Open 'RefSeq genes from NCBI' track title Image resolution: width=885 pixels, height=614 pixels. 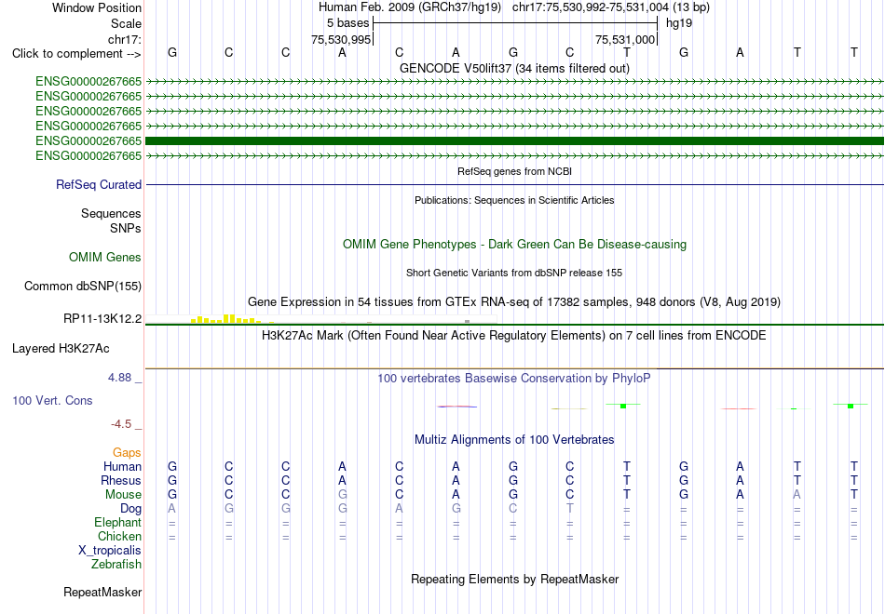[514, 171]
